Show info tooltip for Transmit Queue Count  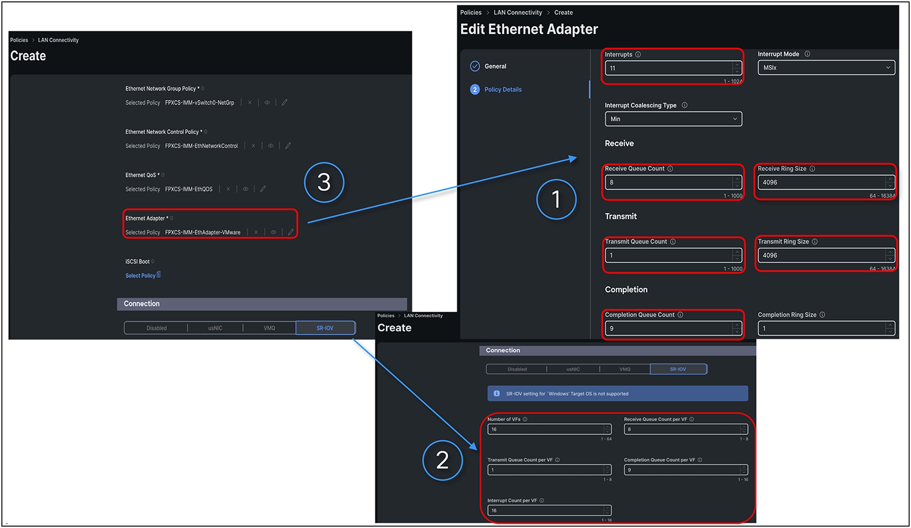click(x=673, y=242)
